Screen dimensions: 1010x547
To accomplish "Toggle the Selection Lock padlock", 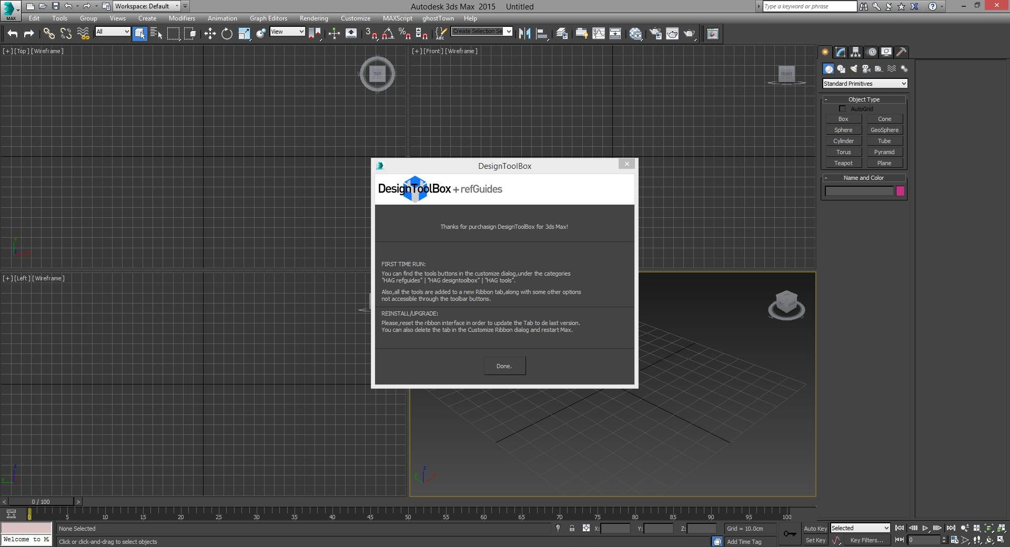I will pyautogui.click(x=572, y=528).
